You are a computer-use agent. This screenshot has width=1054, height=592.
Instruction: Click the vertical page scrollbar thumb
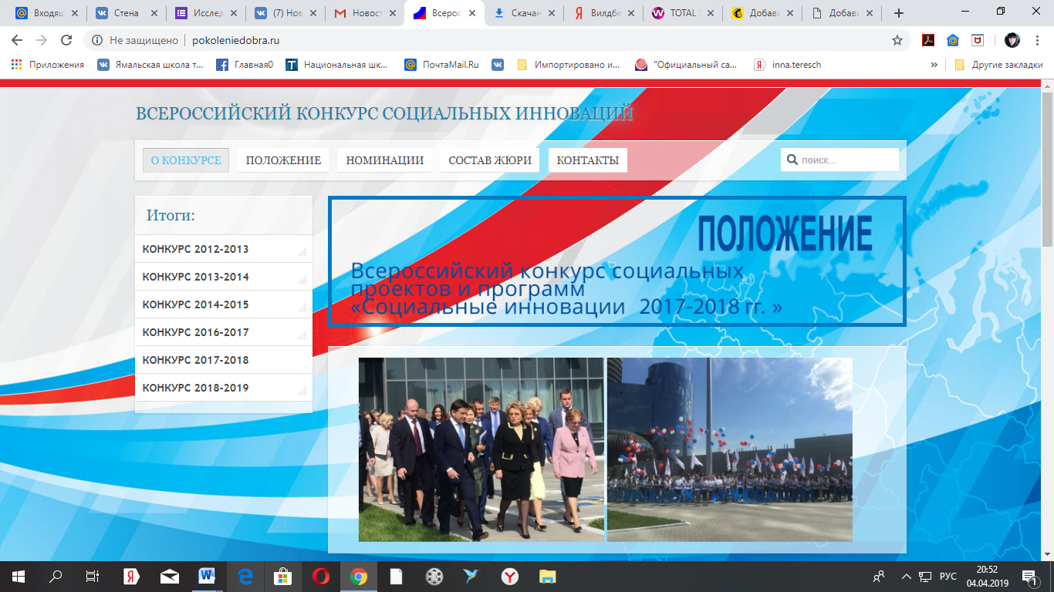pos(1047,170)
